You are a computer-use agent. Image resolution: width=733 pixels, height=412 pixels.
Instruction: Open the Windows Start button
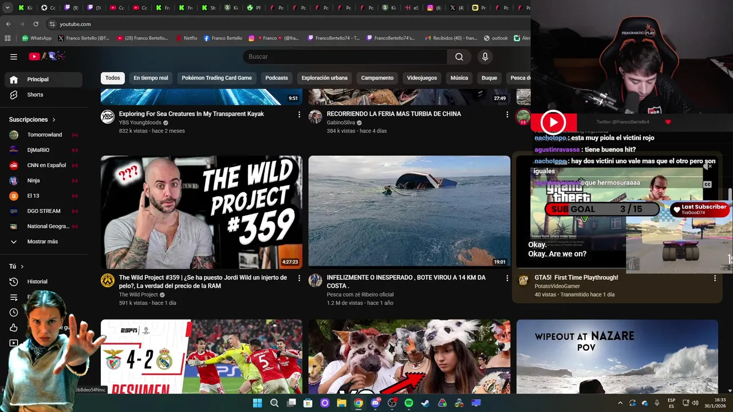pyautogui.click(x=257, y=403)
